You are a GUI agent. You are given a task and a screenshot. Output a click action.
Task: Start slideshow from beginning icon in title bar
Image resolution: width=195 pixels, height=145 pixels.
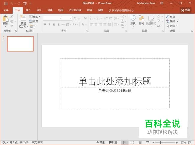[x=25, y=4]
